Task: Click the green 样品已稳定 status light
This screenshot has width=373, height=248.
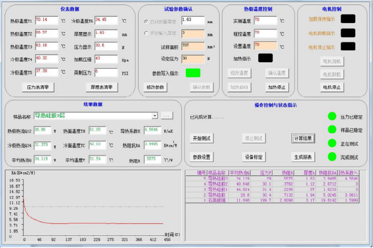Action: pyautogui.click(x=332, y=130)
